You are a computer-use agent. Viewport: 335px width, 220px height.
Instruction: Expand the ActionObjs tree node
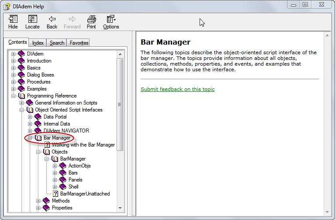point(55,166)
